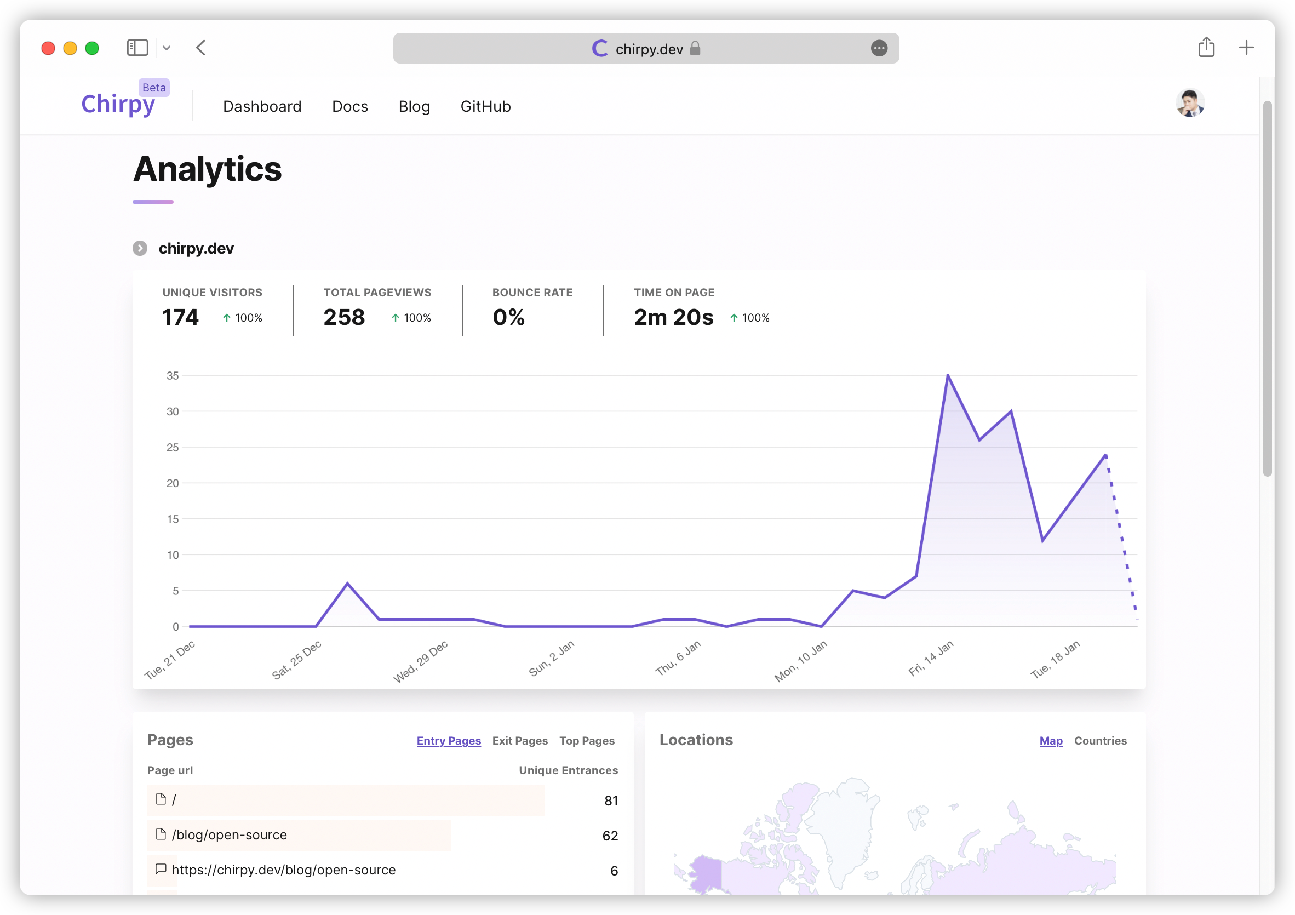Toggle the sidebar icon in Safari toolbar
The height and width of the screenshot is (915, 1295).
[x=137, y=48]
